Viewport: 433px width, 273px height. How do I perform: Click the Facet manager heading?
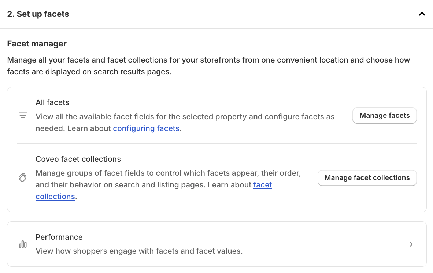pos(37,44)
